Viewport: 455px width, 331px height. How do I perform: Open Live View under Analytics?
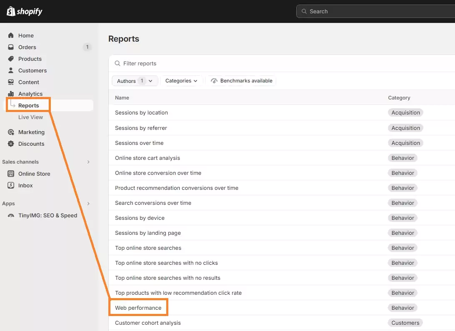pos(31,117)
